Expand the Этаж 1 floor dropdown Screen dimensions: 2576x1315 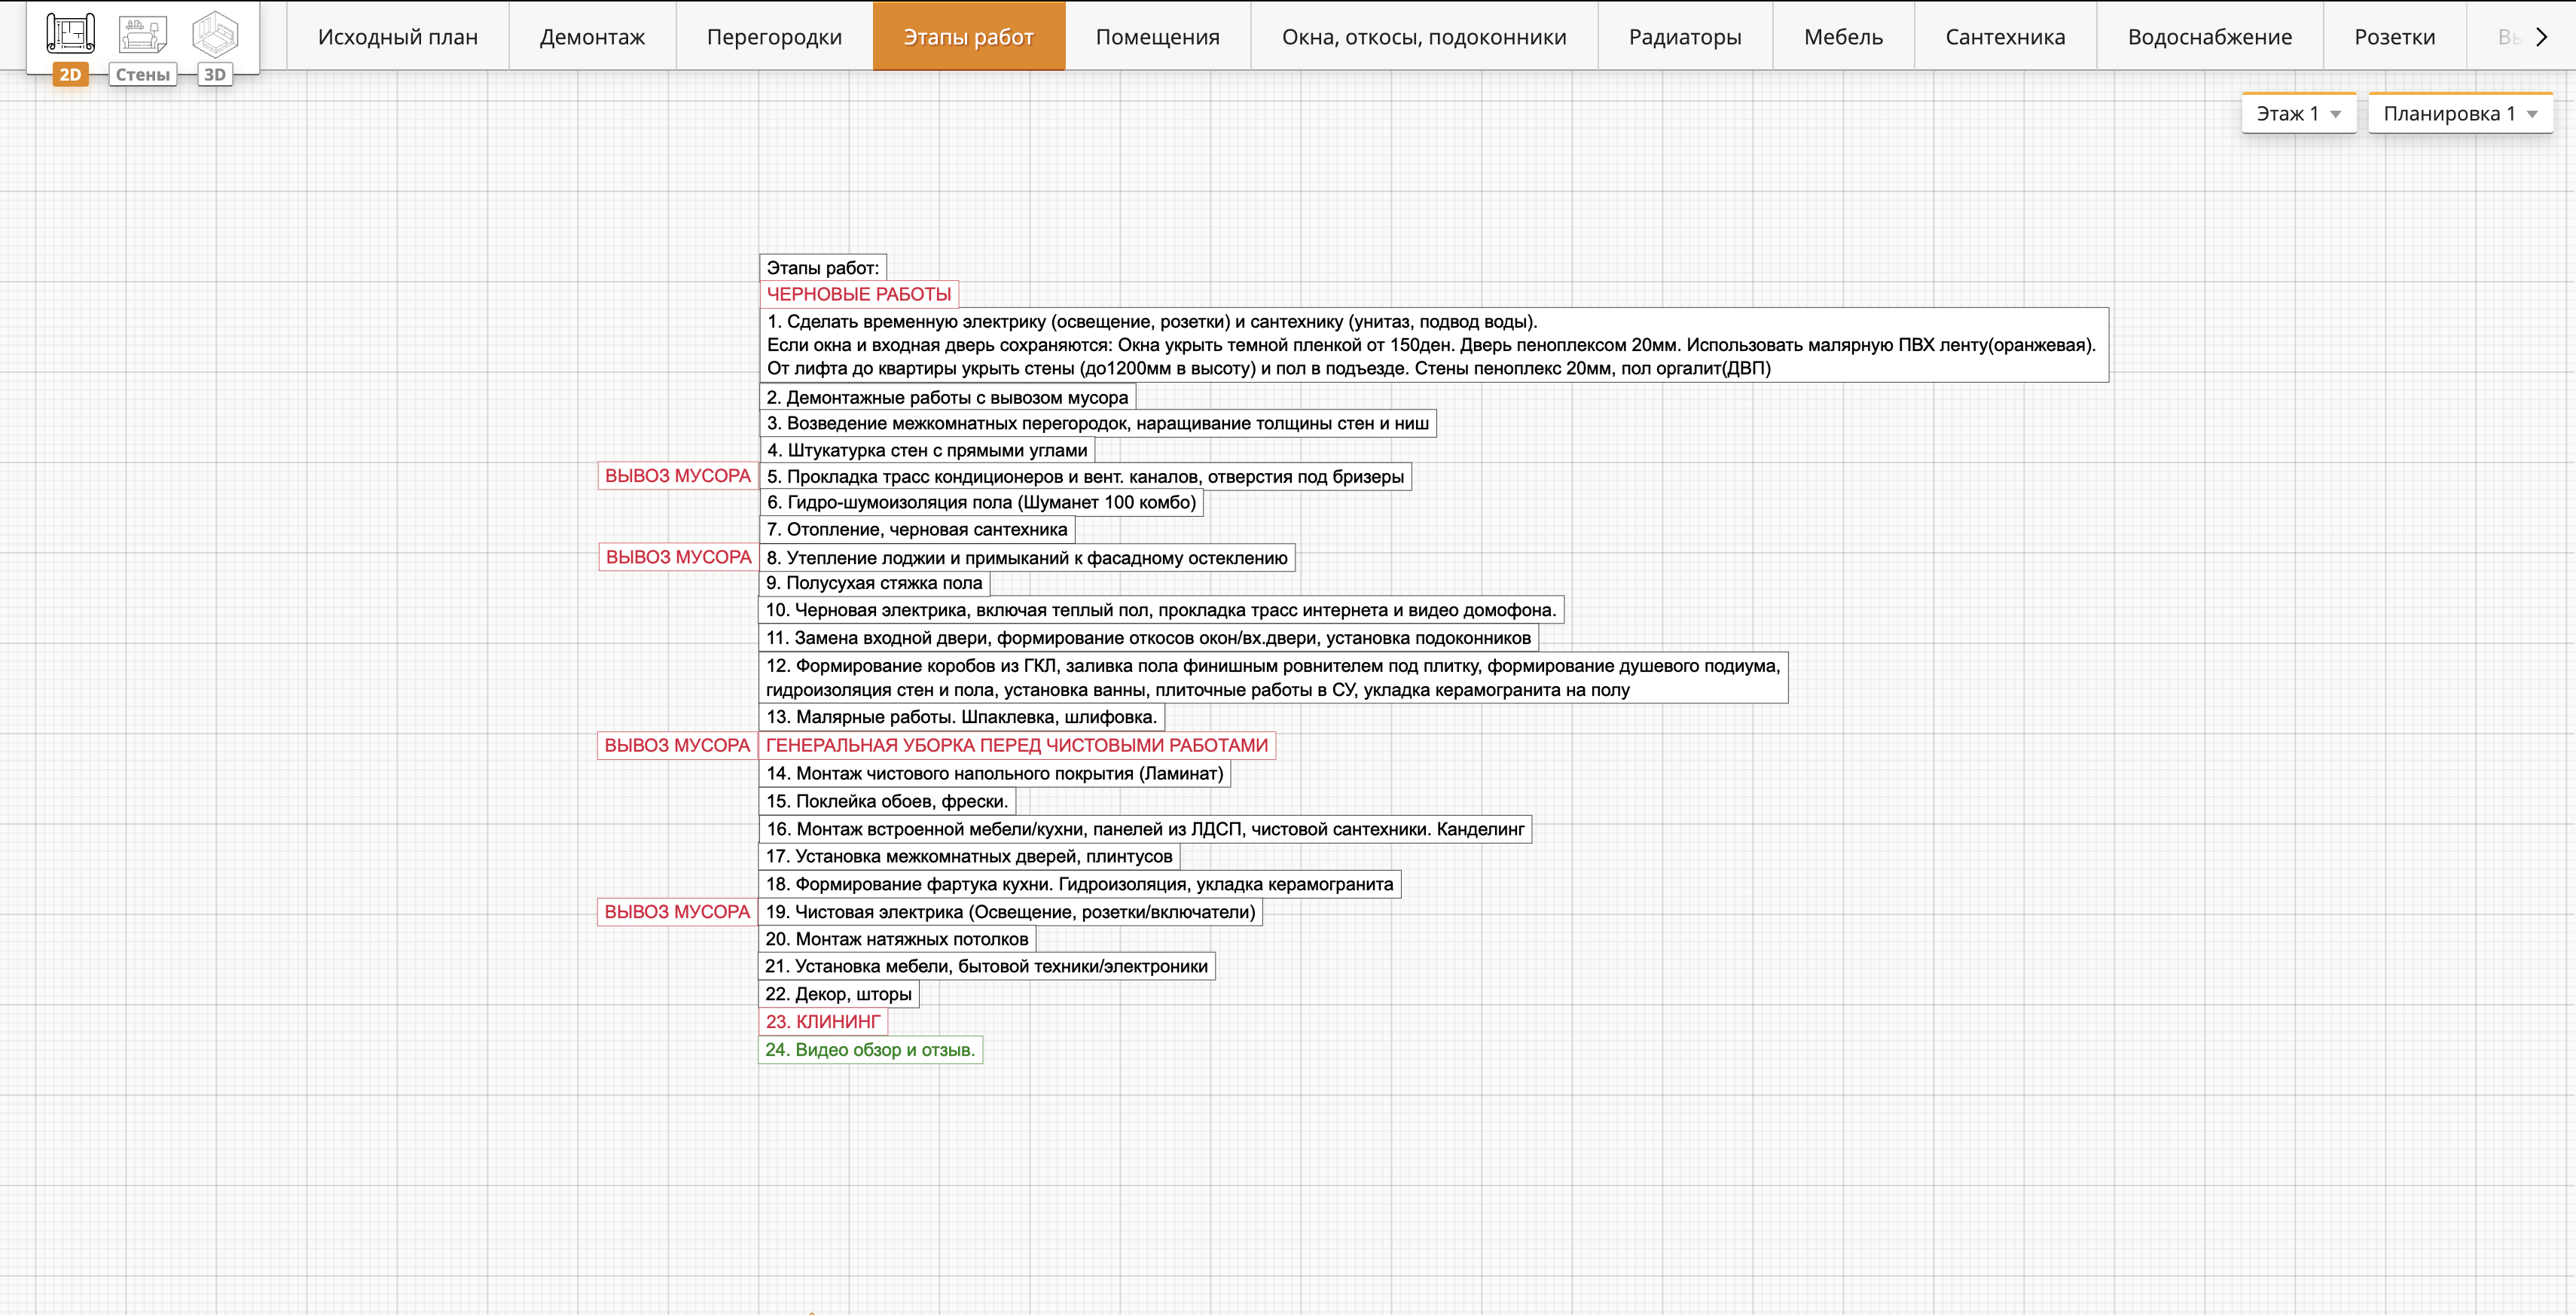2298,114
